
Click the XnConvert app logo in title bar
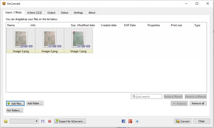click(x=4, y=4)
